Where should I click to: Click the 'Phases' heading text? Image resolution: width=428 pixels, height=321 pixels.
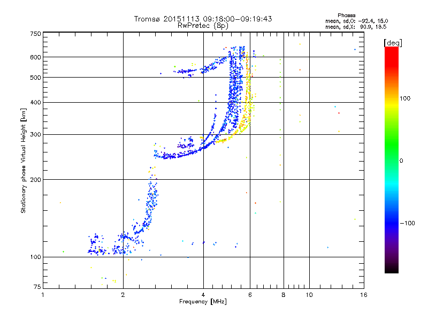[x=346, y=16]
